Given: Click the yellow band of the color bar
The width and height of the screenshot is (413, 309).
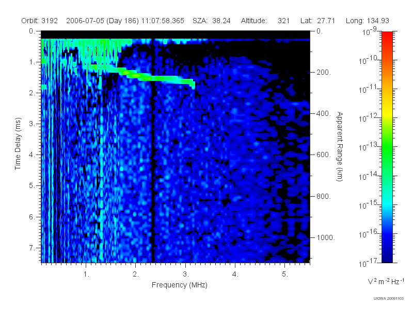Looking at the screenshot, I should 387,112.
